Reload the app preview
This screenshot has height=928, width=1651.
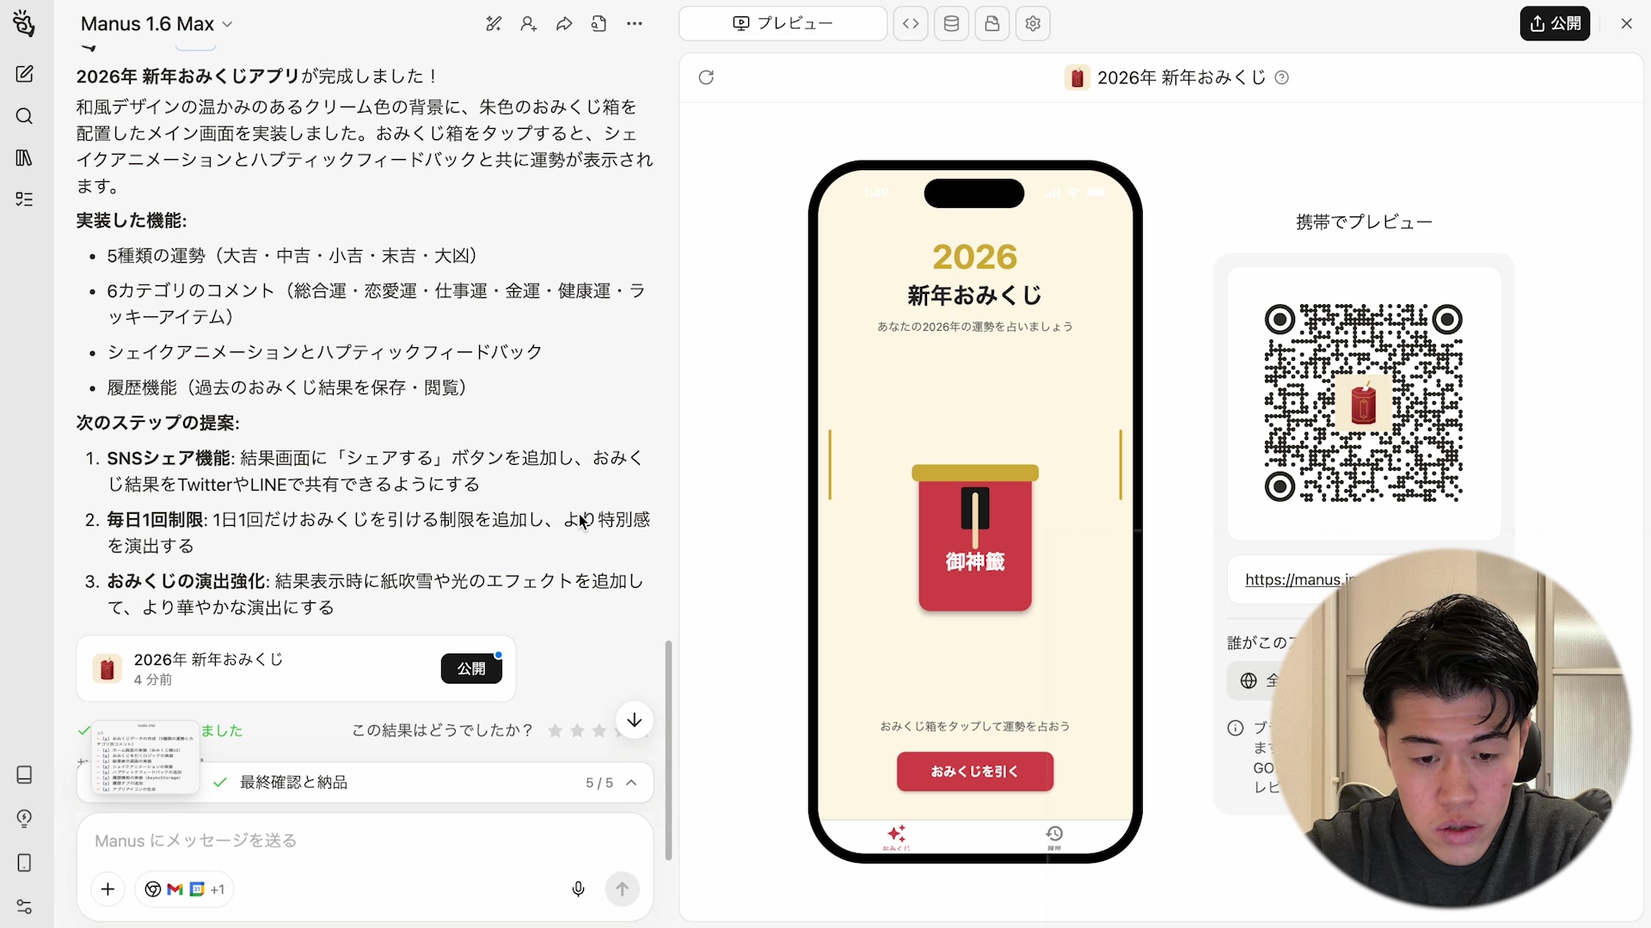[x=706, y=77]
